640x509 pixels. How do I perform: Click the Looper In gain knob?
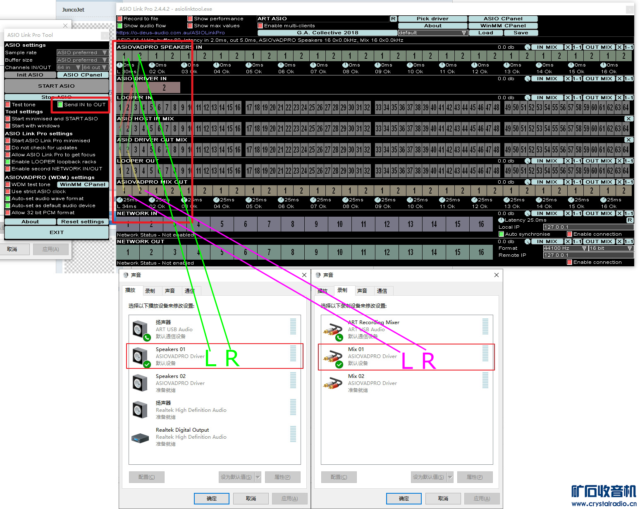[528, 98]
